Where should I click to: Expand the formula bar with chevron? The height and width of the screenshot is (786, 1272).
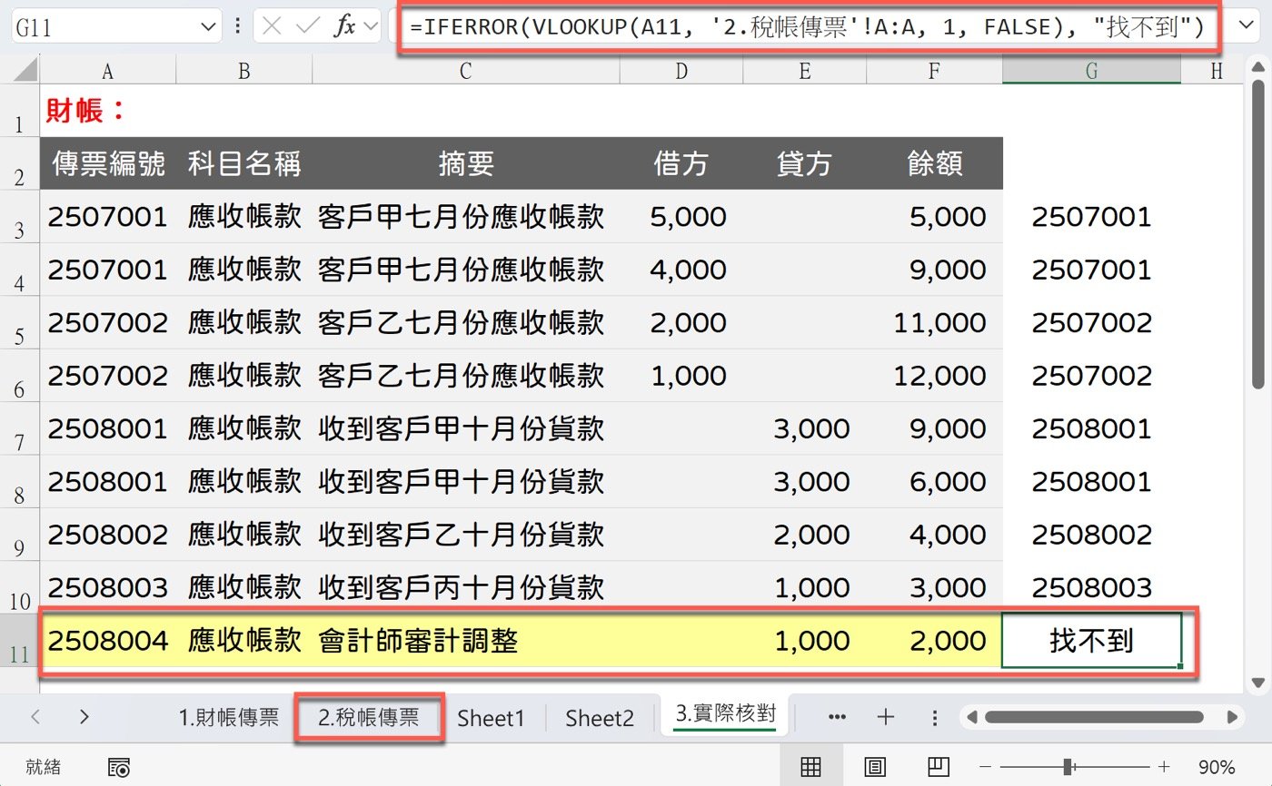coord(1244,26)
